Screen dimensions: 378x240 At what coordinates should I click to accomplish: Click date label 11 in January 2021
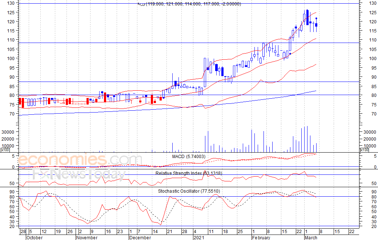pos(211,232)
